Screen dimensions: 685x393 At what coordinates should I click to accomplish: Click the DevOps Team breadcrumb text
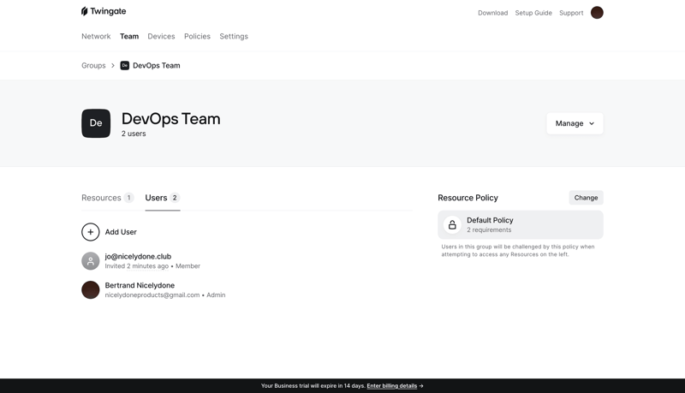[157, 65]
